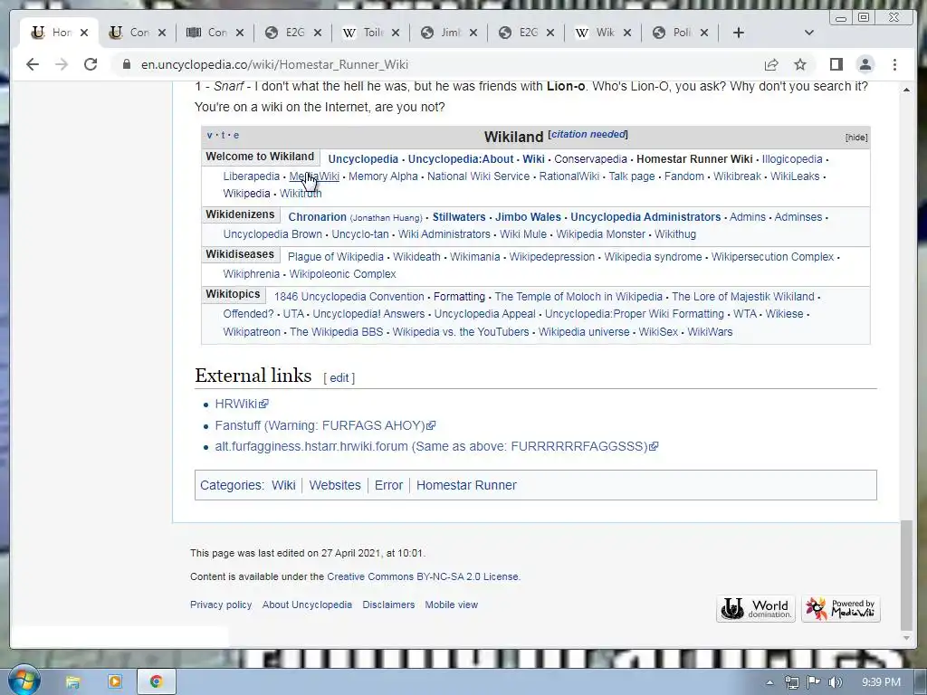Click the Homestar Runner category link
This screenshot has width=927, height=695.
[466, 485]
